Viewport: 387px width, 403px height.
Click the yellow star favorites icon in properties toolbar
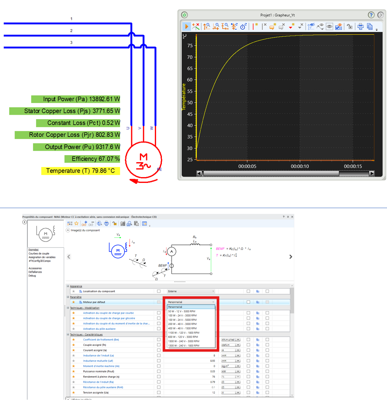click(76, 224)
